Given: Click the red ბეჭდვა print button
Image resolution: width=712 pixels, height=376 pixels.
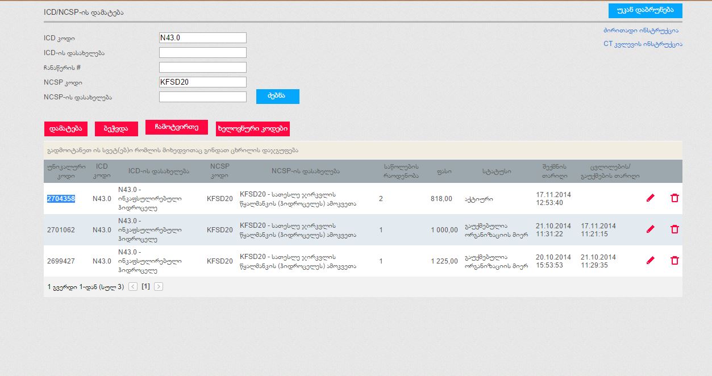Looking at the screenshot, I should click(116, 129).
